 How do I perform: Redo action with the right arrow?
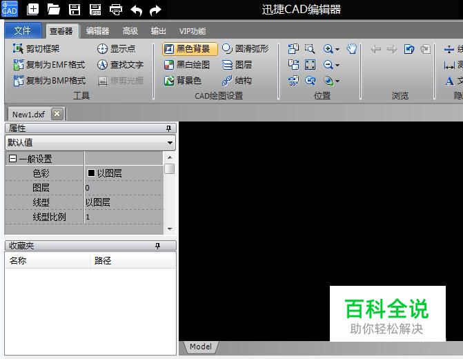coord(155,10)
